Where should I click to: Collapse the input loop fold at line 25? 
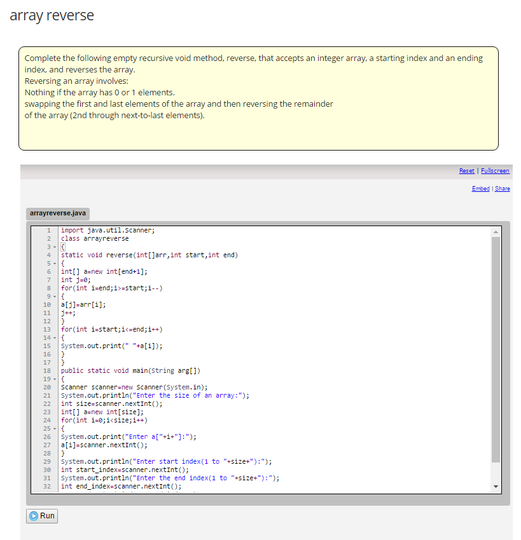(x=55, y=428)
